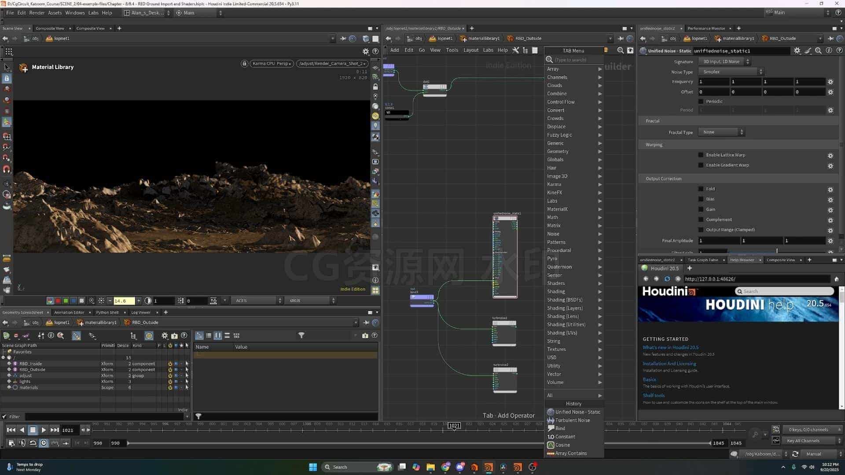845x475 pixels.
Task: Switch to the Performance Monitor tab
Action: (x=706, y=28)
